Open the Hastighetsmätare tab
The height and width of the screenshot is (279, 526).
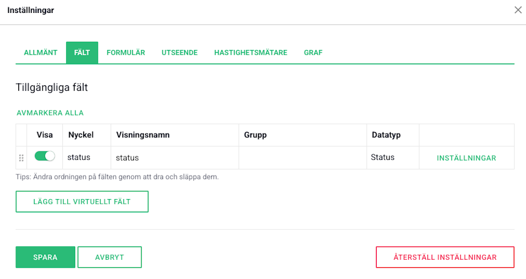tap(251, 53)
